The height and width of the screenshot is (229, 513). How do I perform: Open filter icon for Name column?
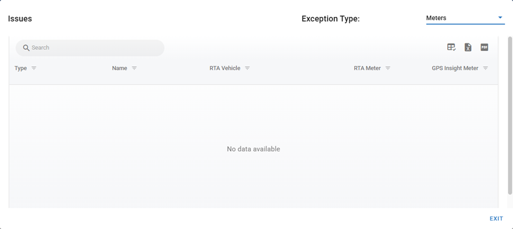point(134,68)
